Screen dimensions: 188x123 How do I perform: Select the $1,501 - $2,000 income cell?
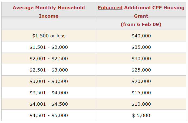(x=49, y=47)
